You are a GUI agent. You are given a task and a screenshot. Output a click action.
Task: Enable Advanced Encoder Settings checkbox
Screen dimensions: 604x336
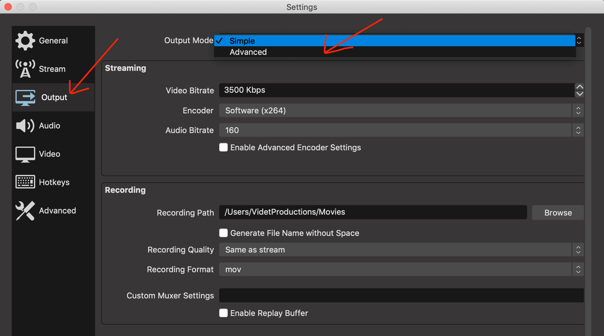coord(223,147)
